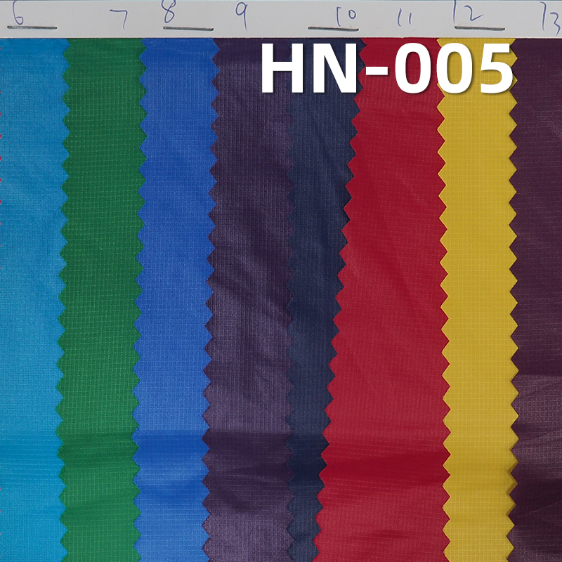Click the handwritten number 9 label
Image resolution: width=562 pixels, height=562 pixels.
242,11
